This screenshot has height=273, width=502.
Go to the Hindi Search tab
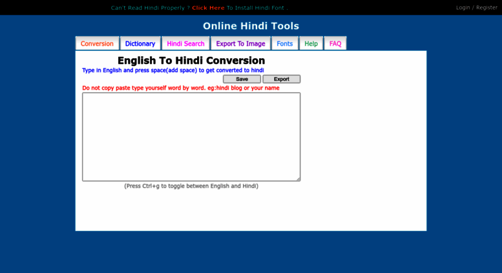185,44
